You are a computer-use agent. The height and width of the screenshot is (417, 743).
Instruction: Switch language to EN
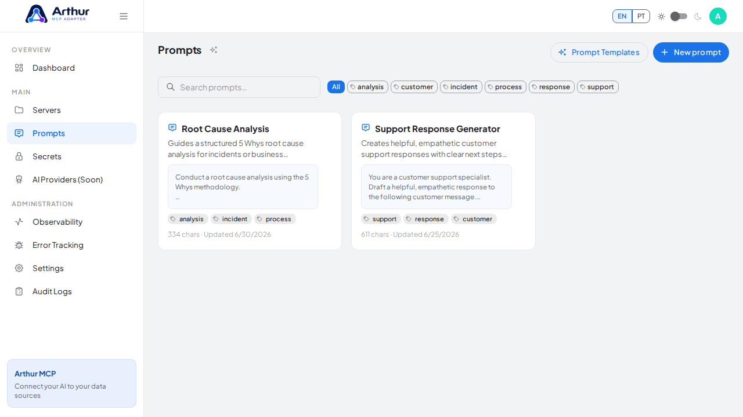[622, 16]
